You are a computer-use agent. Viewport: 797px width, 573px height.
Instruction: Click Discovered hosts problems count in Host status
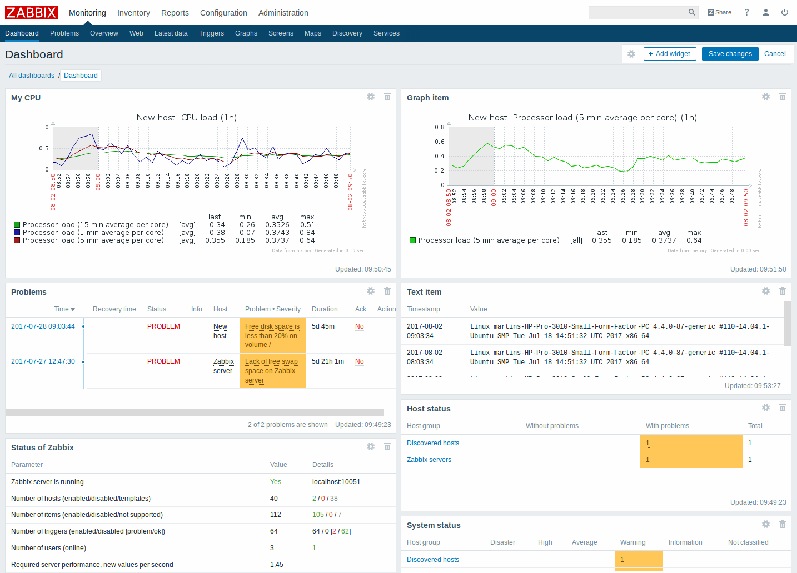click(647, 443)
